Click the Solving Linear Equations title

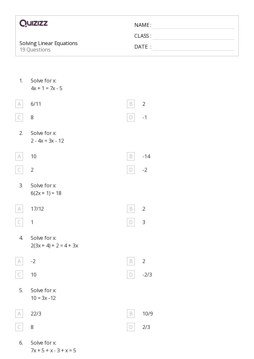tap(49, 43)
